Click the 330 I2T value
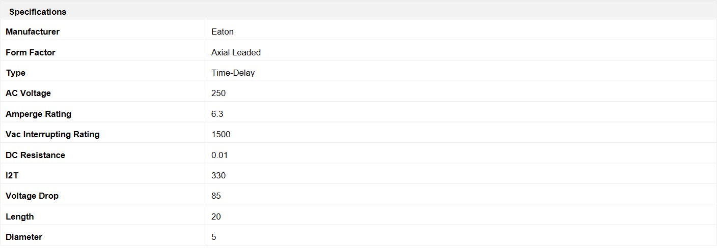The image size is (717, 248). click(218, 175)
